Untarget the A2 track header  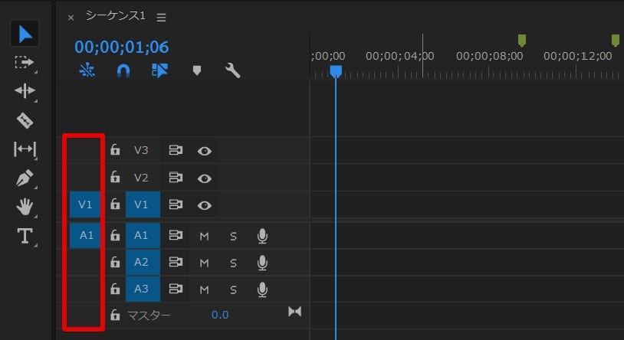143,262
